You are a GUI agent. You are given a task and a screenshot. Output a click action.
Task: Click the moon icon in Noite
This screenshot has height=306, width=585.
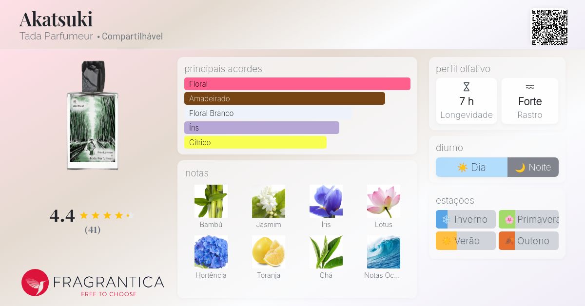tap(520, 167)
